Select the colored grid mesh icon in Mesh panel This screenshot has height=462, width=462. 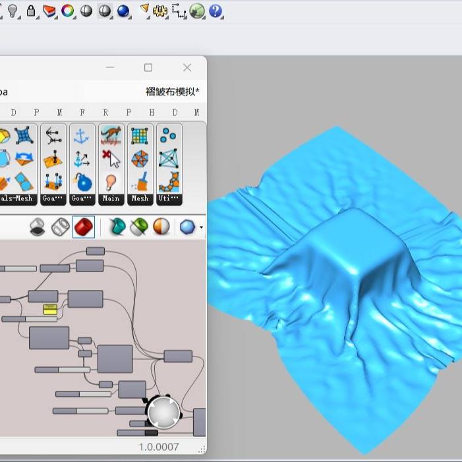[139, 136]
